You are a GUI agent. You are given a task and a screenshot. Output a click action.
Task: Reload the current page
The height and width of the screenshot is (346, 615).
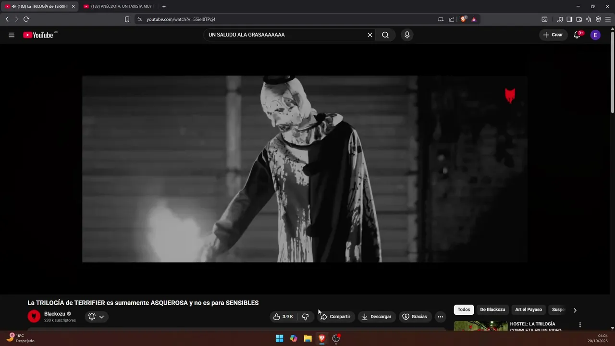26,19
